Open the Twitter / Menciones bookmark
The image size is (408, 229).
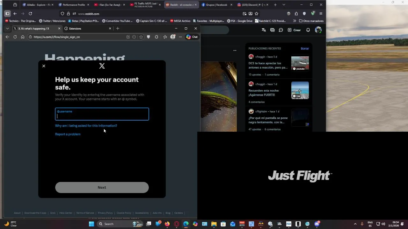(52, 21)
